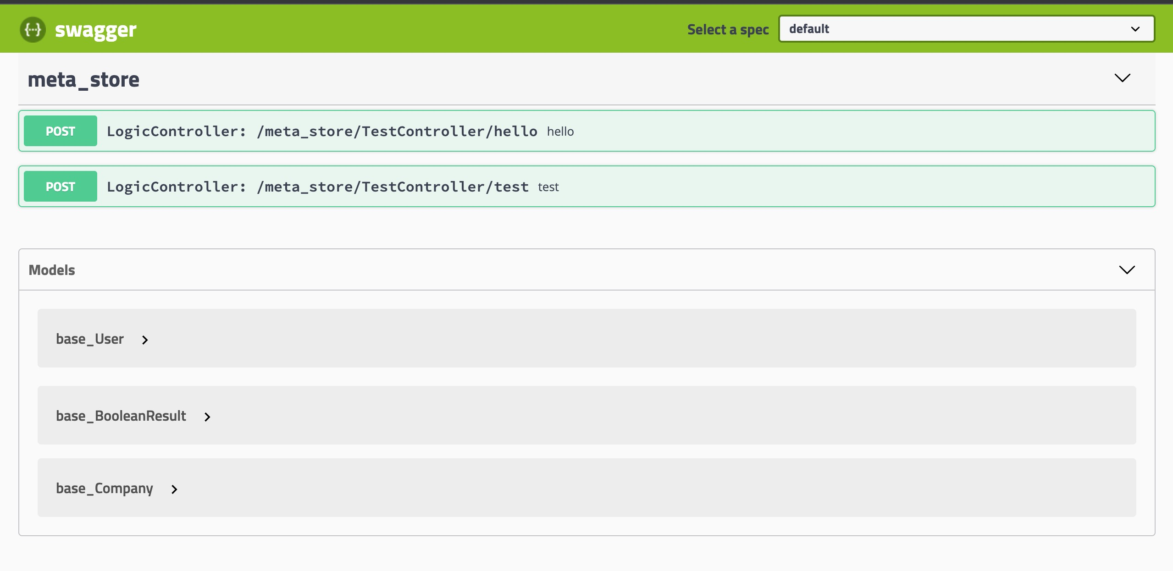Click the POST badge for the hello endpoint
1173x571 pixels.
[x=61, y=131]
